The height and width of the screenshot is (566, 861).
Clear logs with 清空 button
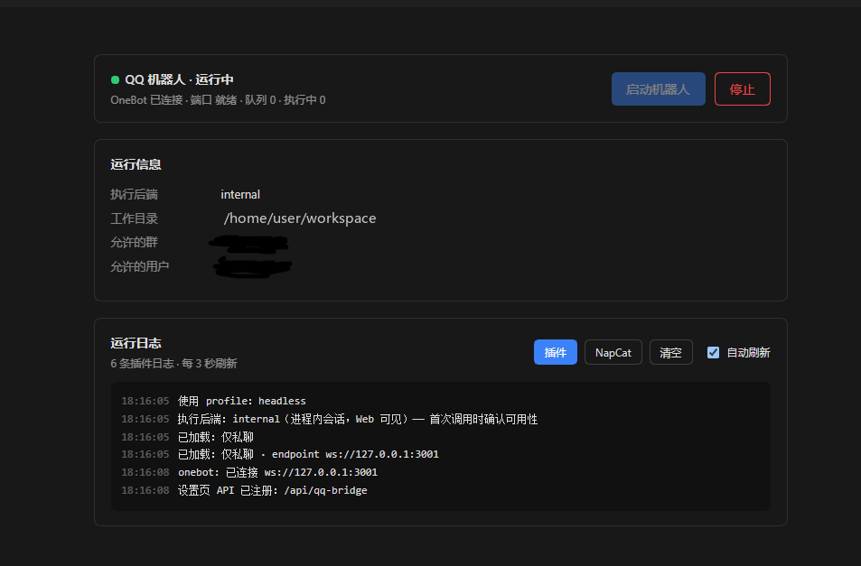(670, 352)
